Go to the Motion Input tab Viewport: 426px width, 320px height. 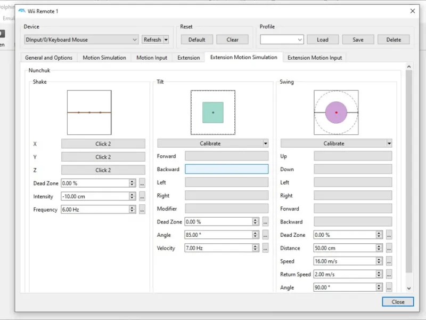pos(152,58)
